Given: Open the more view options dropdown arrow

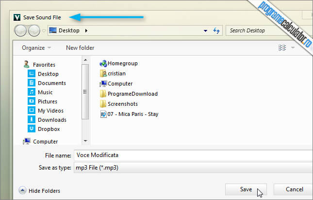Looking at the screenshot, I should click(293, 48).
